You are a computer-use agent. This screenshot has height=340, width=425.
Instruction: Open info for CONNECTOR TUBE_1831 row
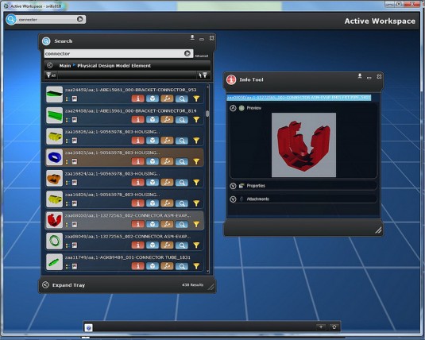[x=138, y=266]
